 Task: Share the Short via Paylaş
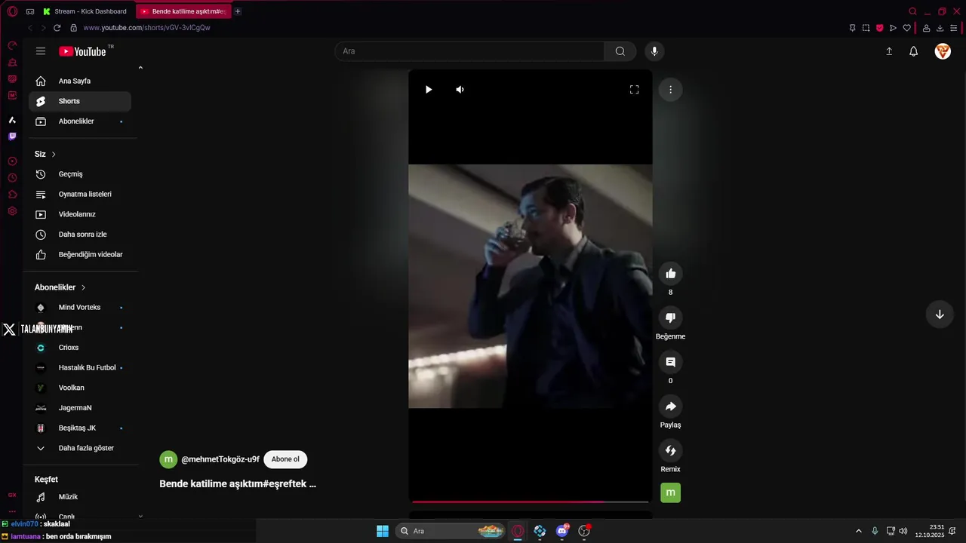tap(670, 406)
